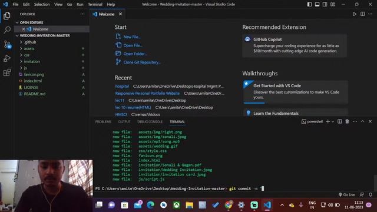Close the terminal panel
Image resolution: width=377 pixels, height=212 pixels.
point(371,122)
